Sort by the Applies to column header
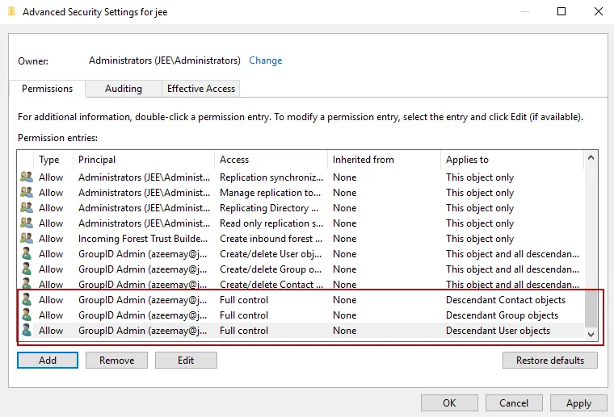614x417 pixels. click(511, 160)
